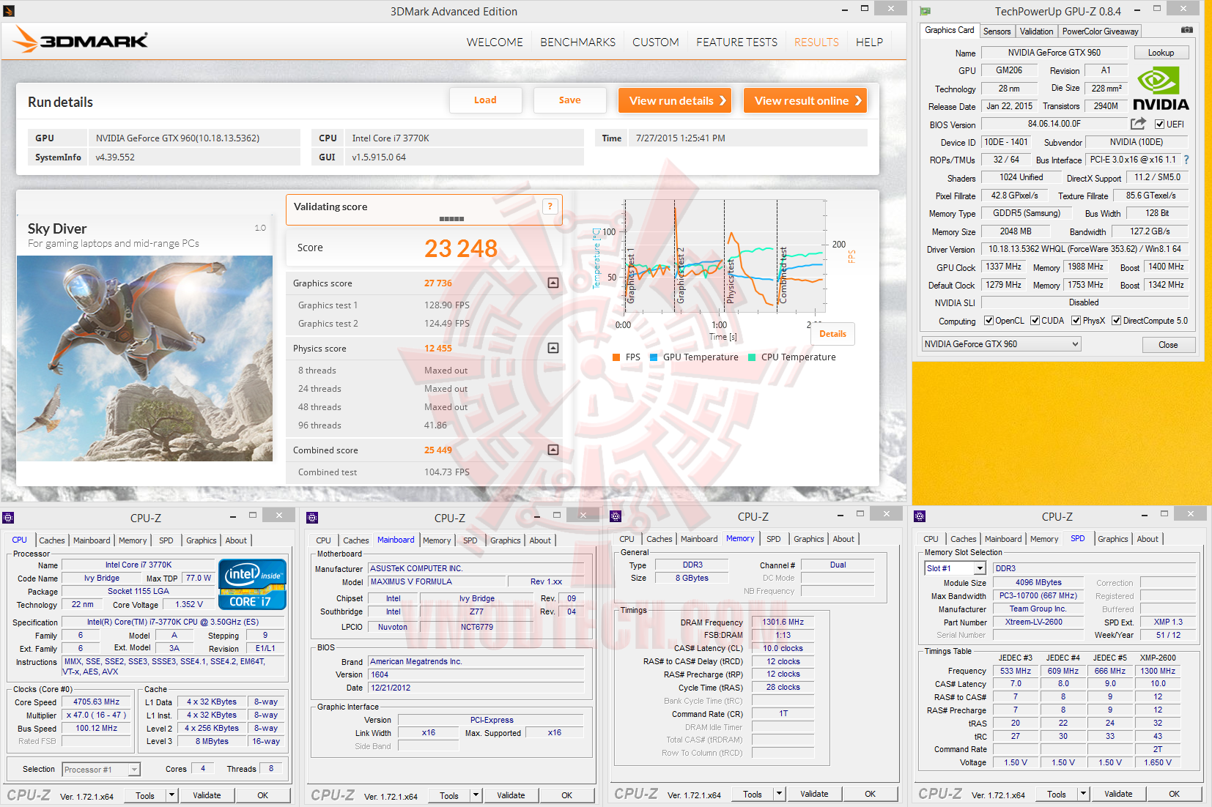The image size is (1212, 807).
Task: Open Tools dropdown arrow in CPU-Z CPU window
Action: click(171, 795)
